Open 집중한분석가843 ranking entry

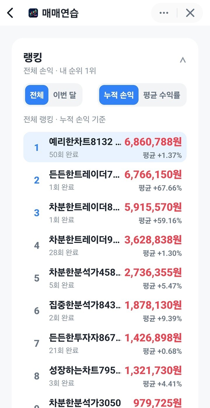tap(105, 311)
